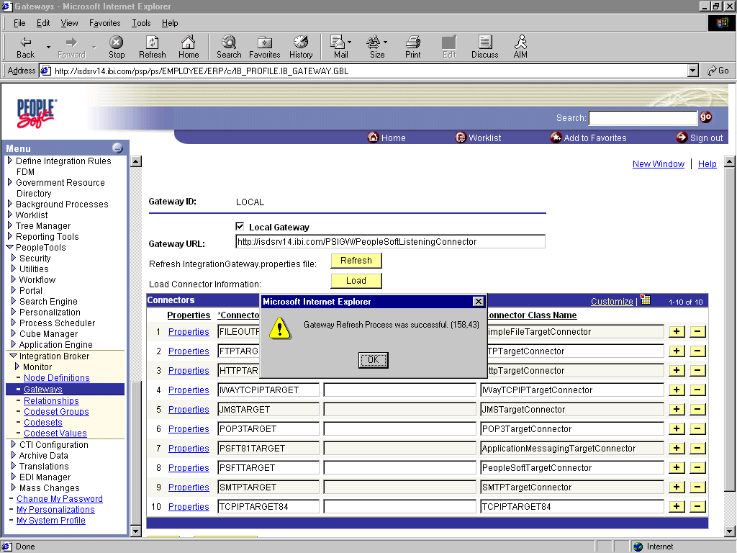Click Change My Password link
Screen dimensions: 737x553
tap(60, 499)
